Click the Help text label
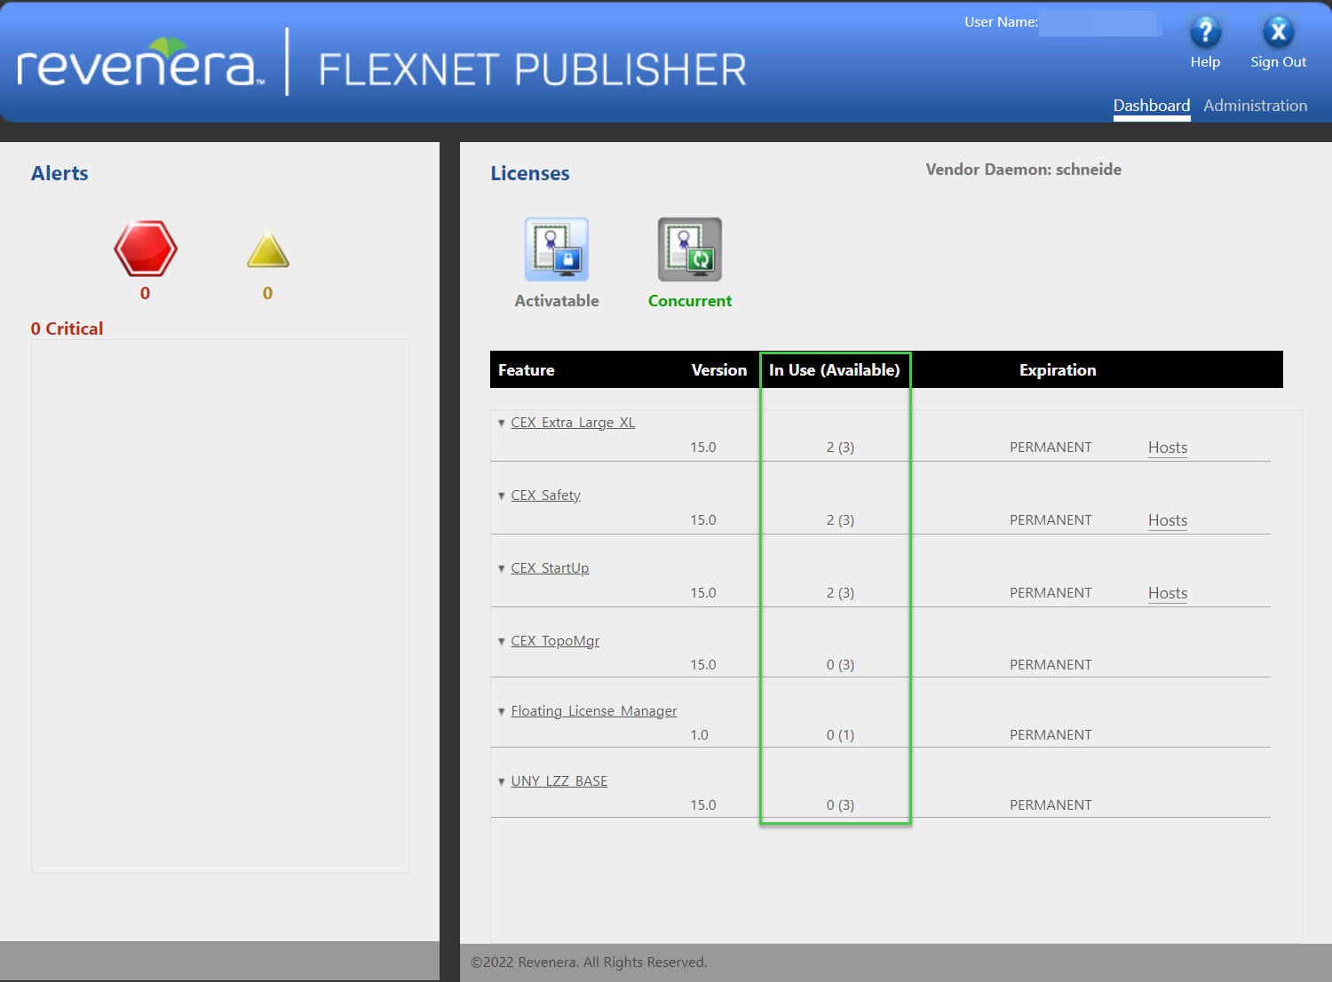 pos(1205,62)
